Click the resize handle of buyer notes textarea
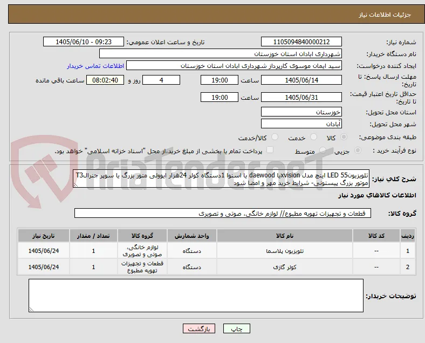 point(31,310)
